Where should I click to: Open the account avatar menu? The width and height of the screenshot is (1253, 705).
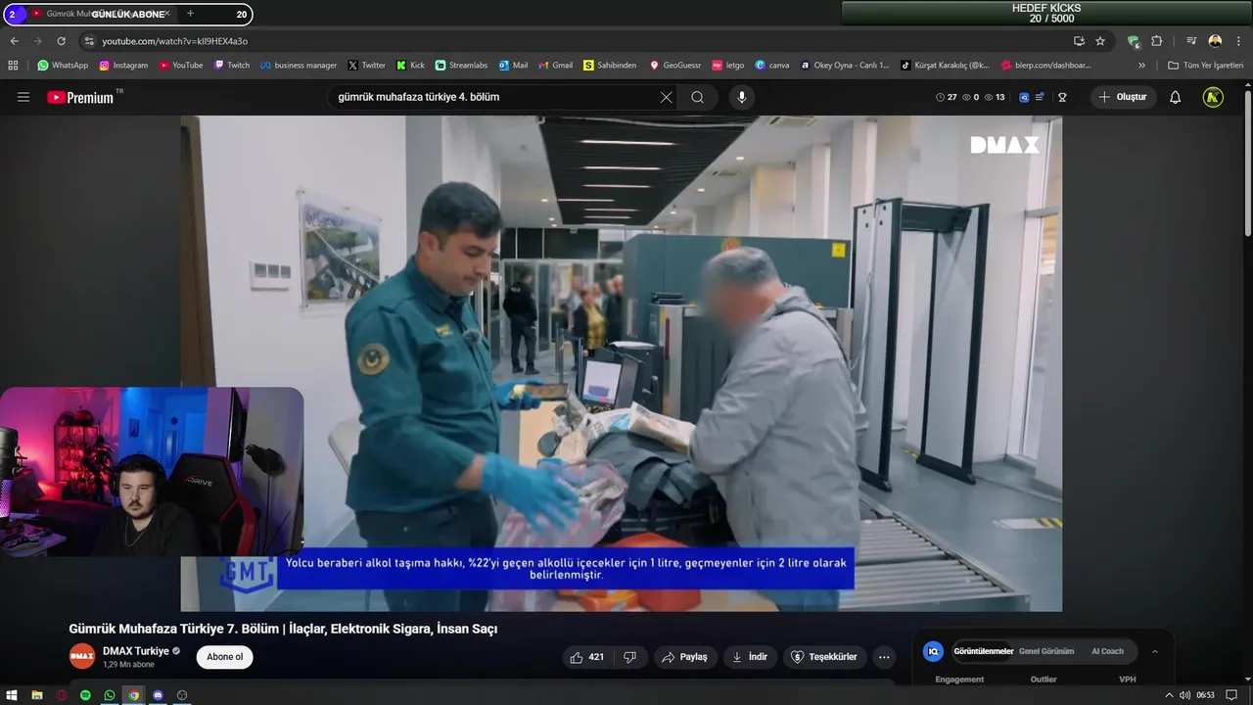coord(1213,97)
